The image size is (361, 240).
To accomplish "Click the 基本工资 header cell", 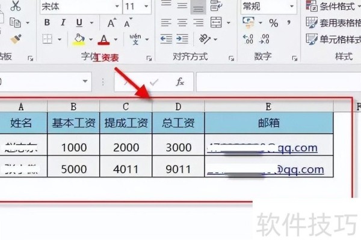I will 73,123.
